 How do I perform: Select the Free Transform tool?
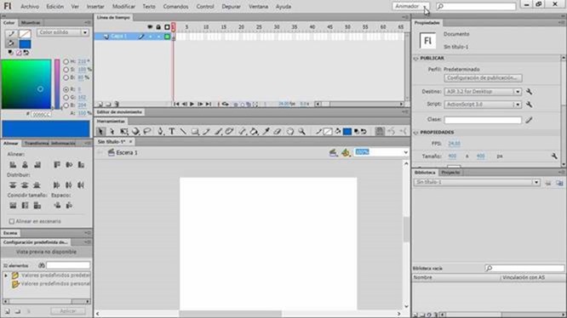(124, 132)
